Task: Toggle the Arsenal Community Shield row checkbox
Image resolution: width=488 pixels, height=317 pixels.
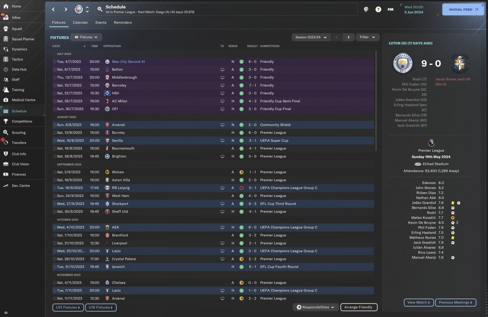Action: [55, 125]
